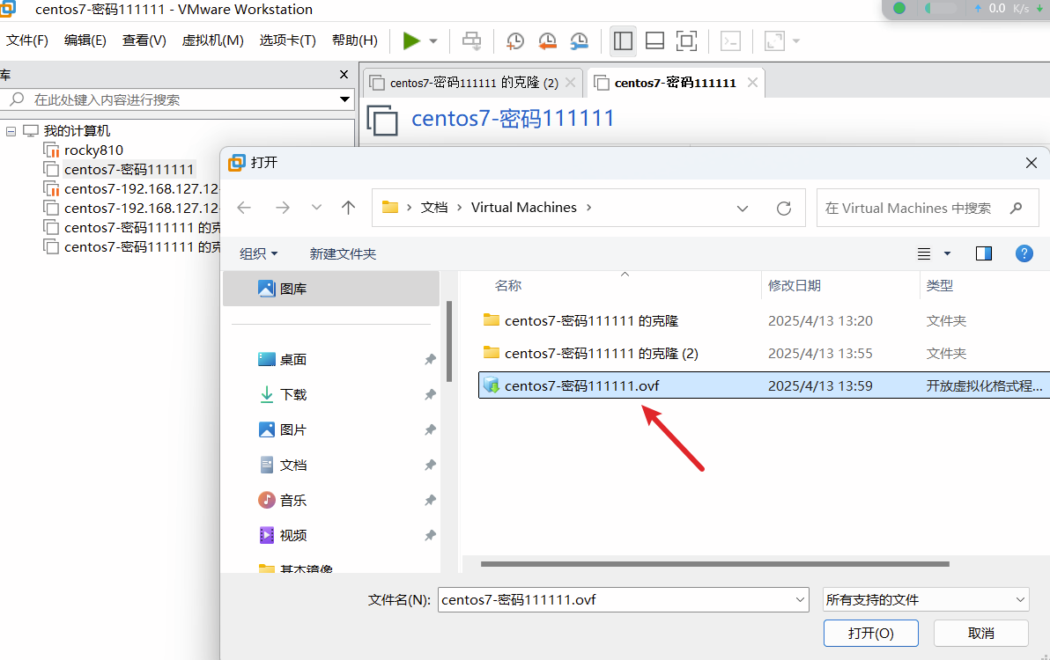Open 视频 in the navigation pane
The width and height of the screenshot is (1050, 660).
click(x=292, y=536)
